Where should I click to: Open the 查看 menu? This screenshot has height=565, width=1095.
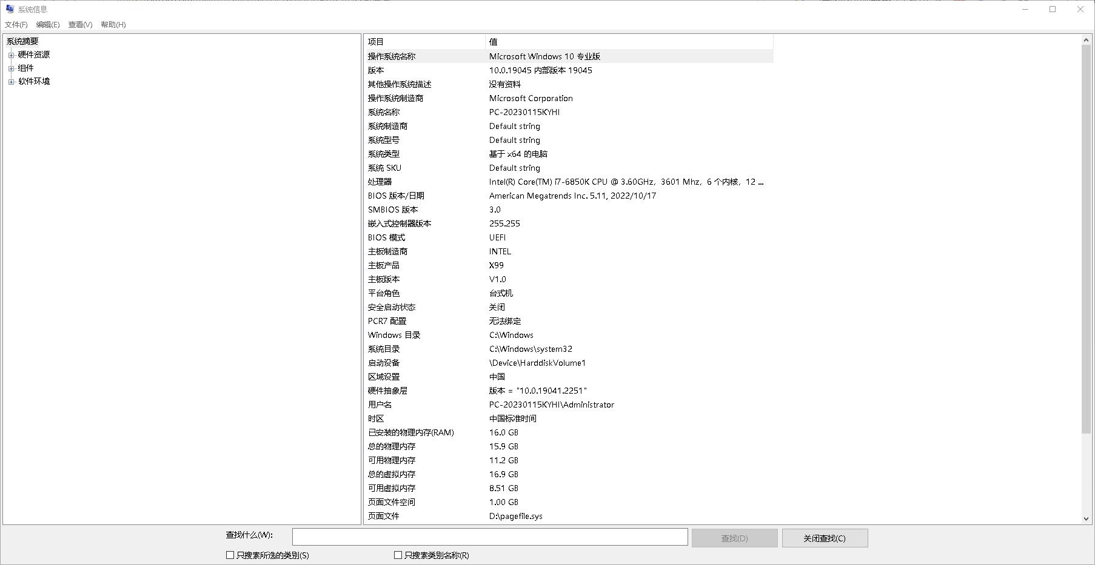tap(79, 25)
